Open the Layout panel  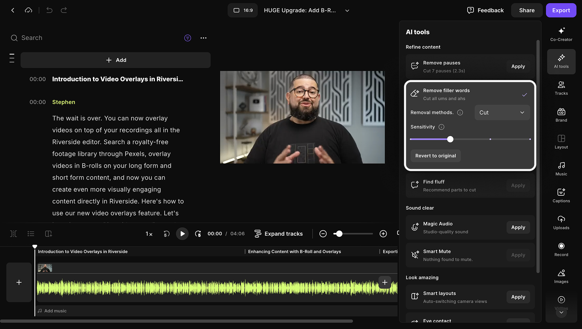click(x=561, y=142)
